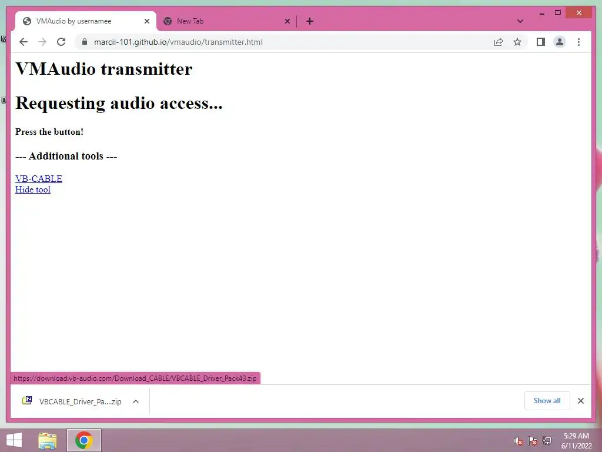Viewport: 602px width, 452px height.
Task: Open the clock showing 5:29 AM
Action: coord(576,441)
